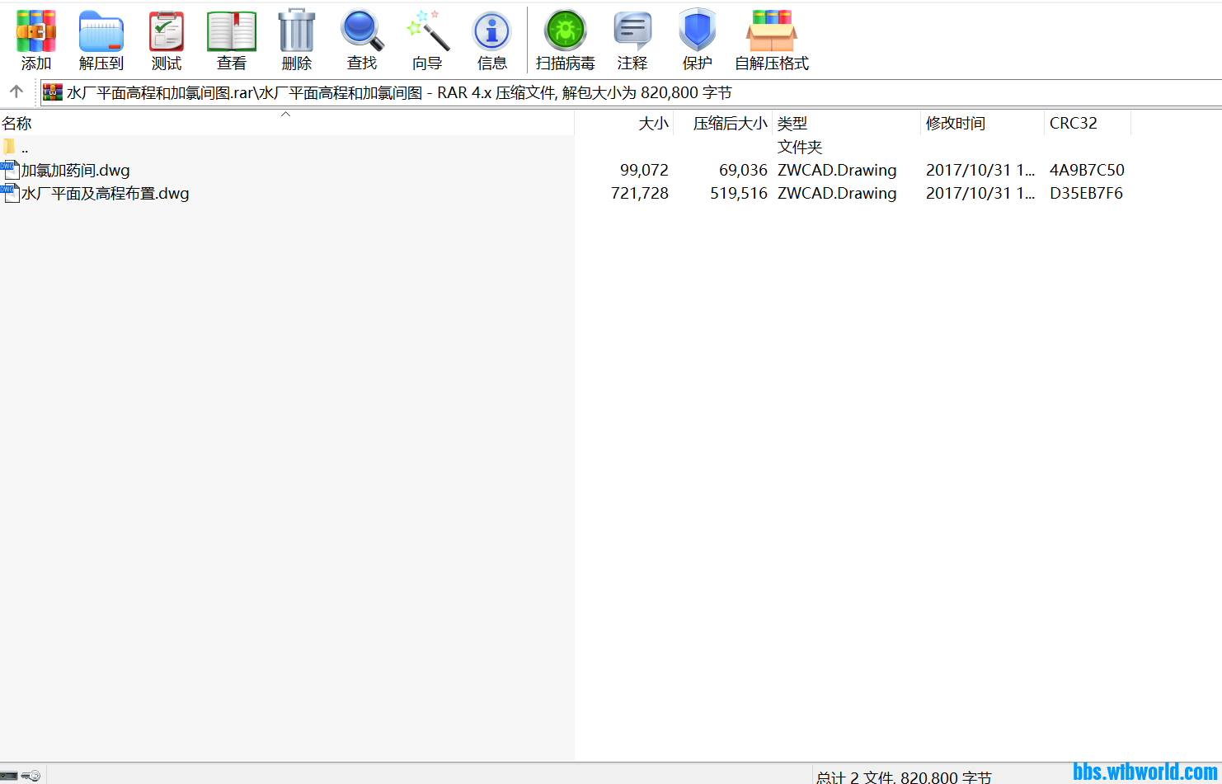The width and height of the screenshot is (1222, 784).
Task: Sort by 修改时间 column header
Action: pos(955,124)
